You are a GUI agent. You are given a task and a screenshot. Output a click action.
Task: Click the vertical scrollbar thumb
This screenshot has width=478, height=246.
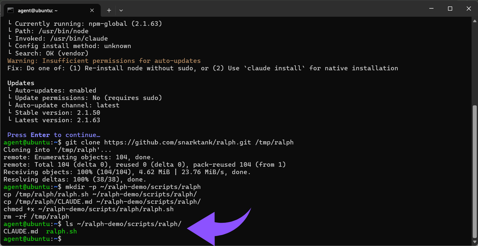[x=474, y=171]
